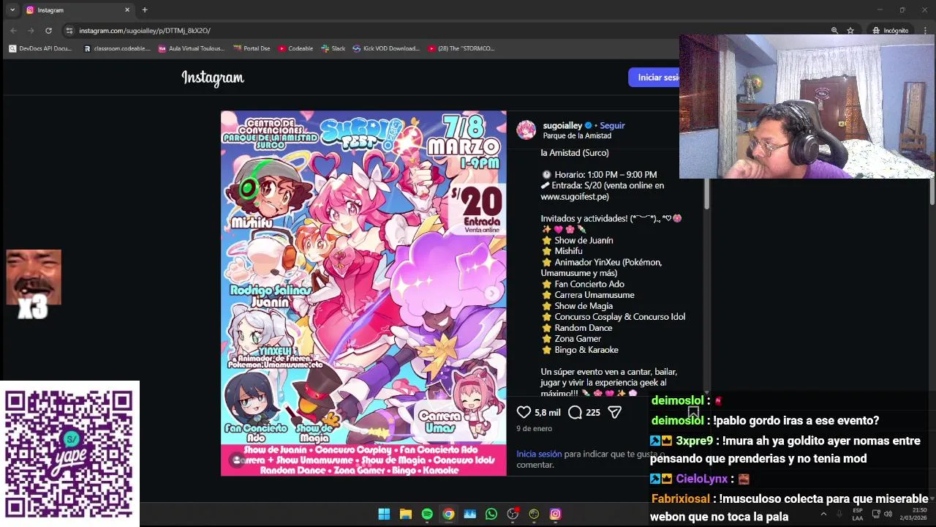Open DevDocs API Docu... bookmark
The image size is (936, 527).
(40, 48)
